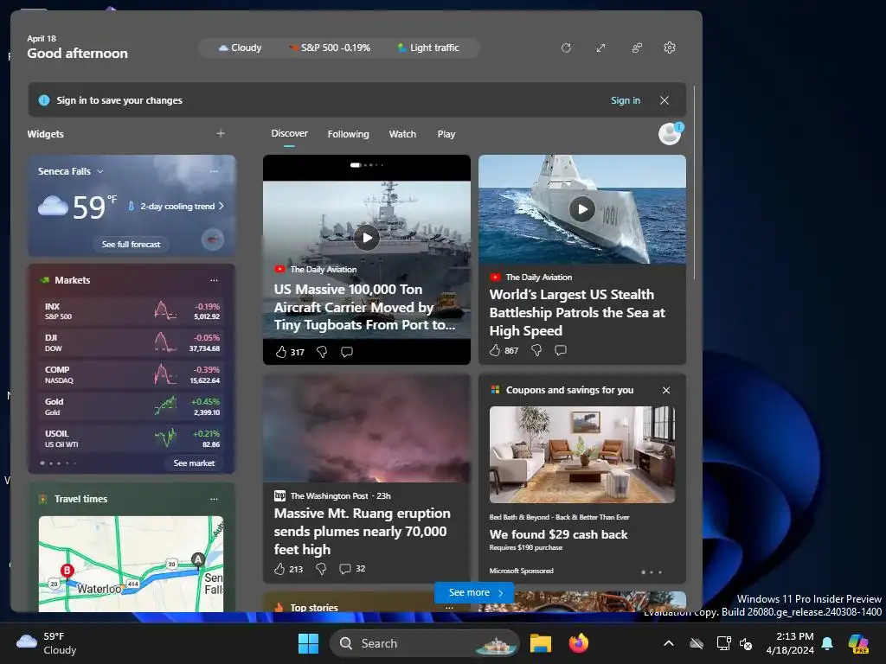The image size is (886, 664).
Task: Dislike the Mt. Ruang eruption story
Action: point(321,569)
